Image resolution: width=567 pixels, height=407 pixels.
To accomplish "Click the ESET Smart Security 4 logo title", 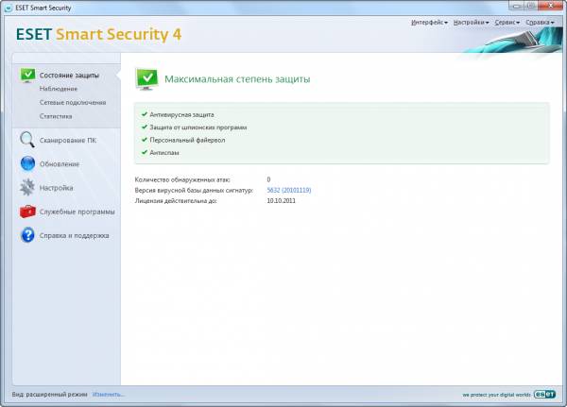I will (x=98, y=34).
